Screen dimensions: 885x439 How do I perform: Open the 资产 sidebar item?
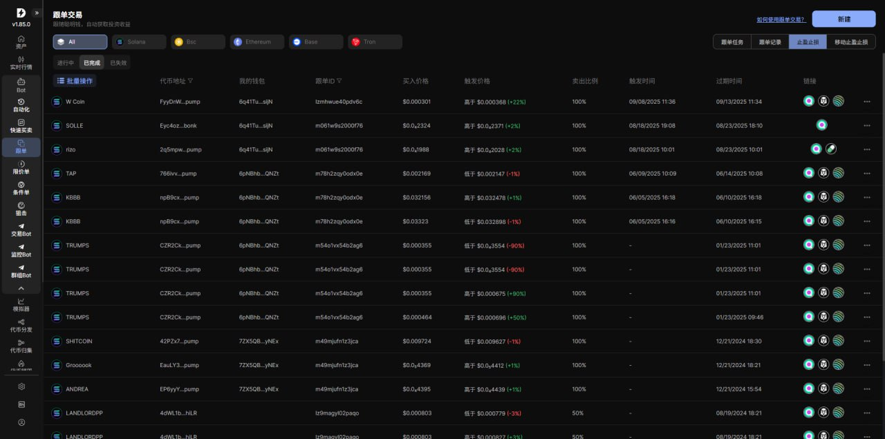(21, 42)
